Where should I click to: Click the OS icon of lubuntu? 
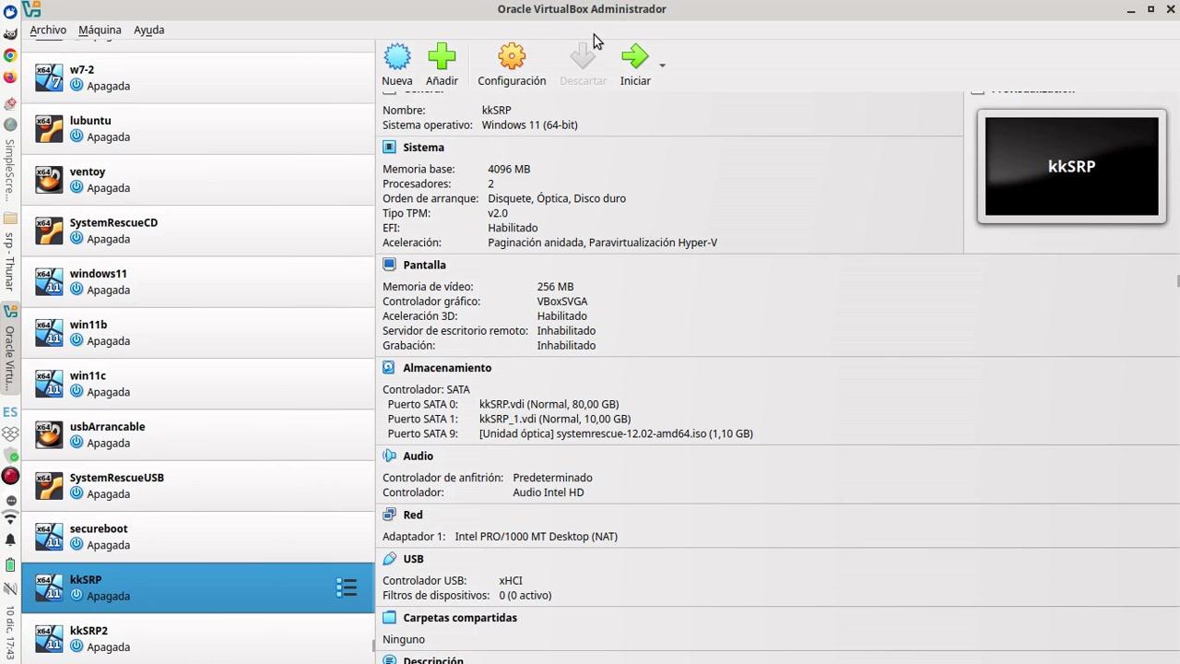[x=49, y=128]
